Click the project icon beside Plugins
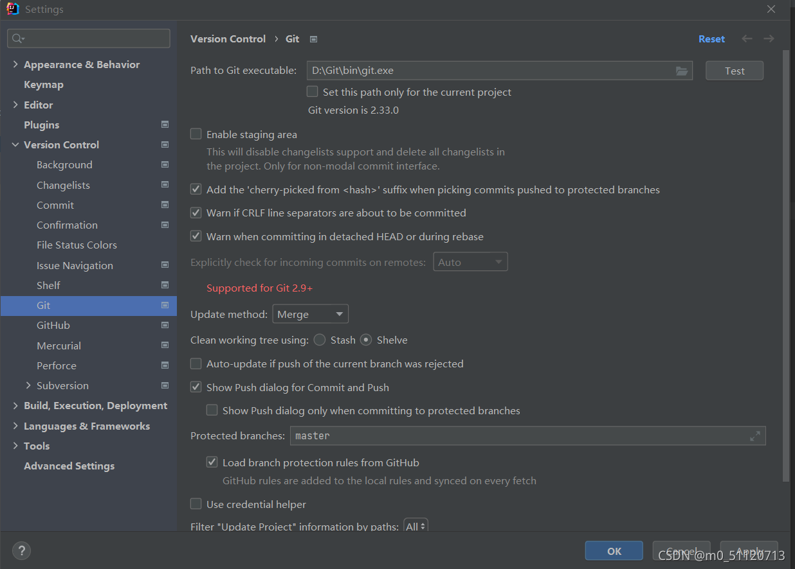This screenshot has height=569, width=795. (165, 125)
